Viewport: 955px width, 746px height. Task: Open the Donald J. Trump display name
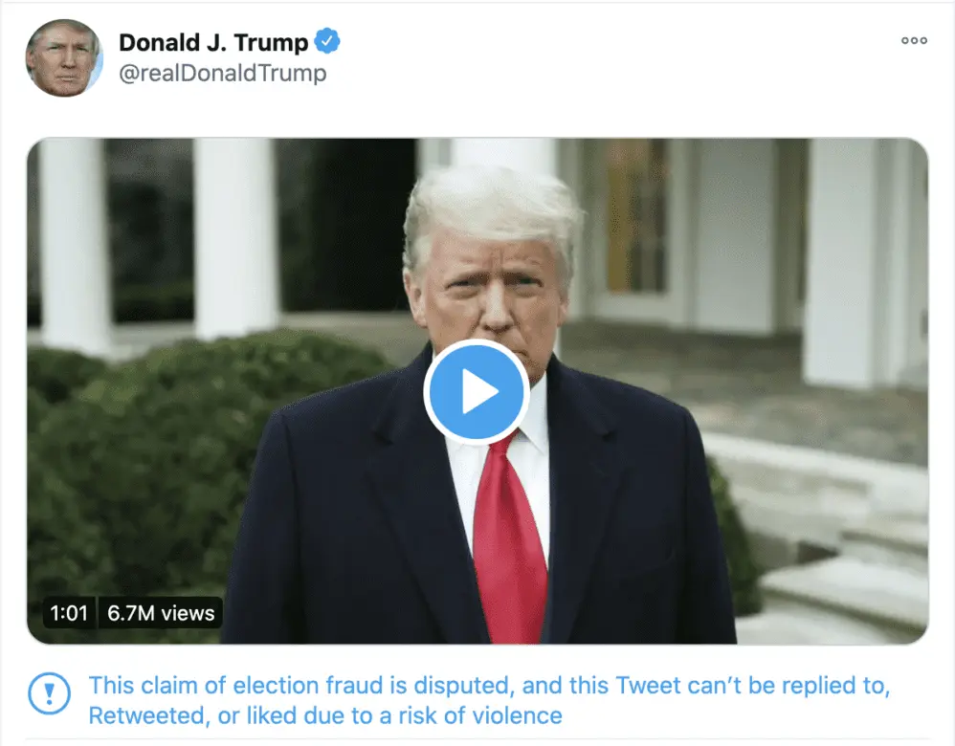(x=212, y=43)
